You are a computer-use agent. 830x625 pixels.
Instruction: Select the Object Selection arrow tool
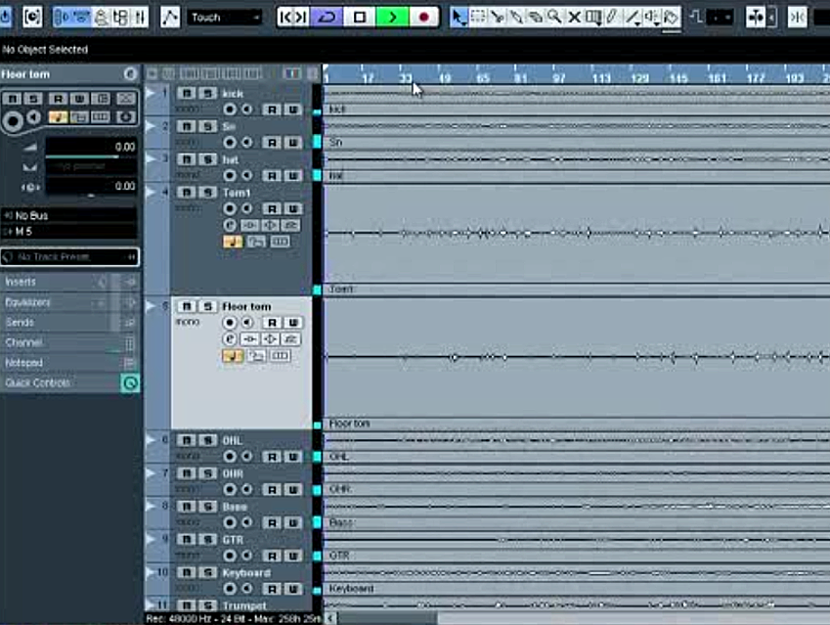point(459,17)
